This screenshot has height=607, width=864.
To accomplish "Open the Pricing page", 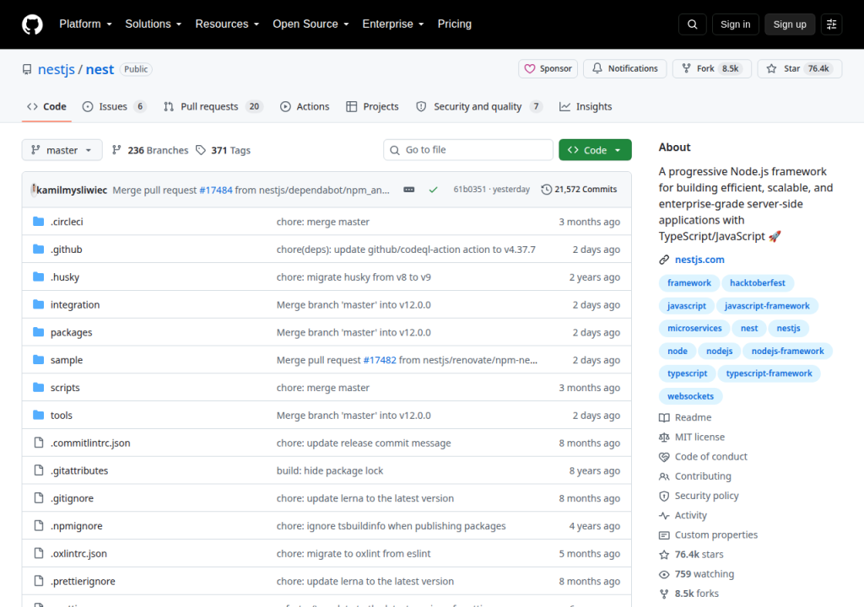I will [455, 24].
